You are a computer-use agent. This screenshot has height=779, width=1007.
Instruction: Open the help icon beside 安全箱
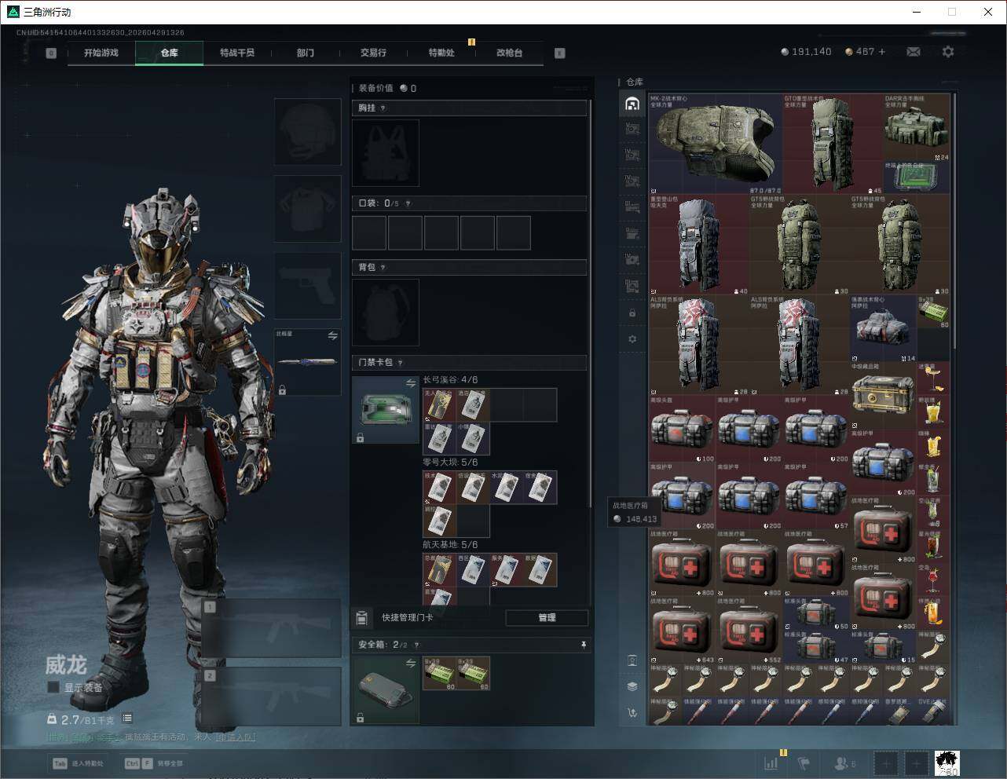tap(416, 645)
